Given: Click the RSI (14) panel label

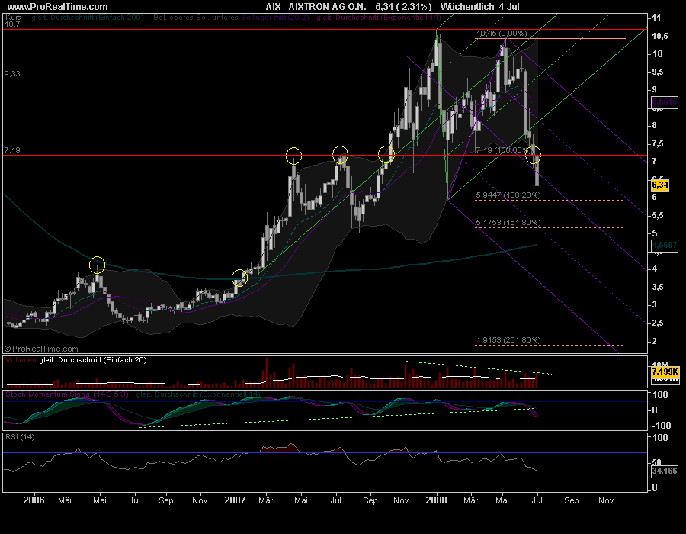Looking at the screenshot, I should tap(20, 437).
